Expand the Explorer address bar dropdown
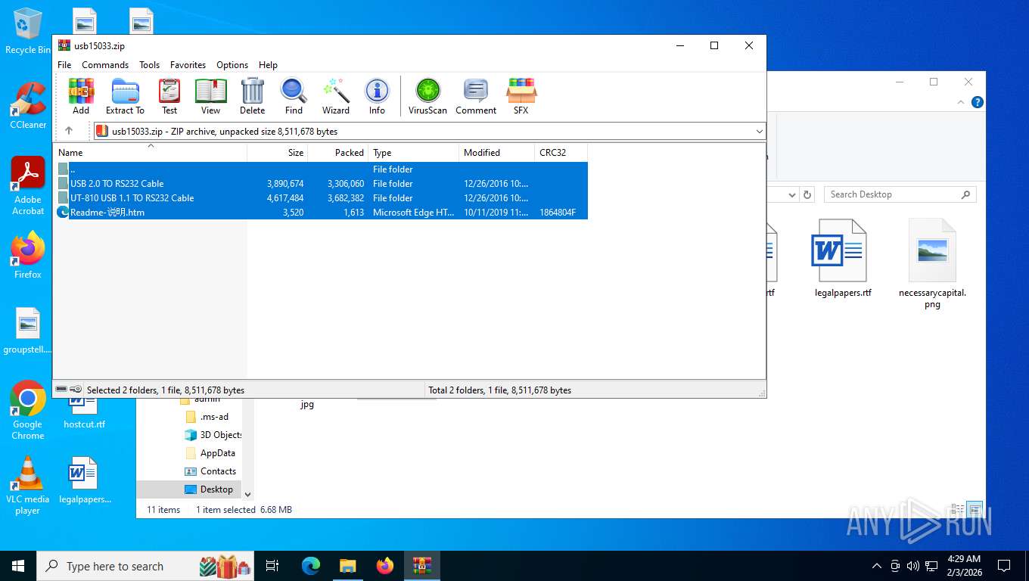Image resolution: width=1029 pixels, height=581 pixels. [792, 194]
